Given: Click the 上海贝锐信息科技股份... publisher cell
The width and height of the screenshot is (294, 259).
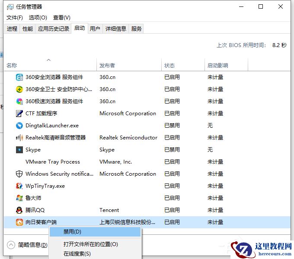Looking at the screenshot, I should click(x=127, y=222).
